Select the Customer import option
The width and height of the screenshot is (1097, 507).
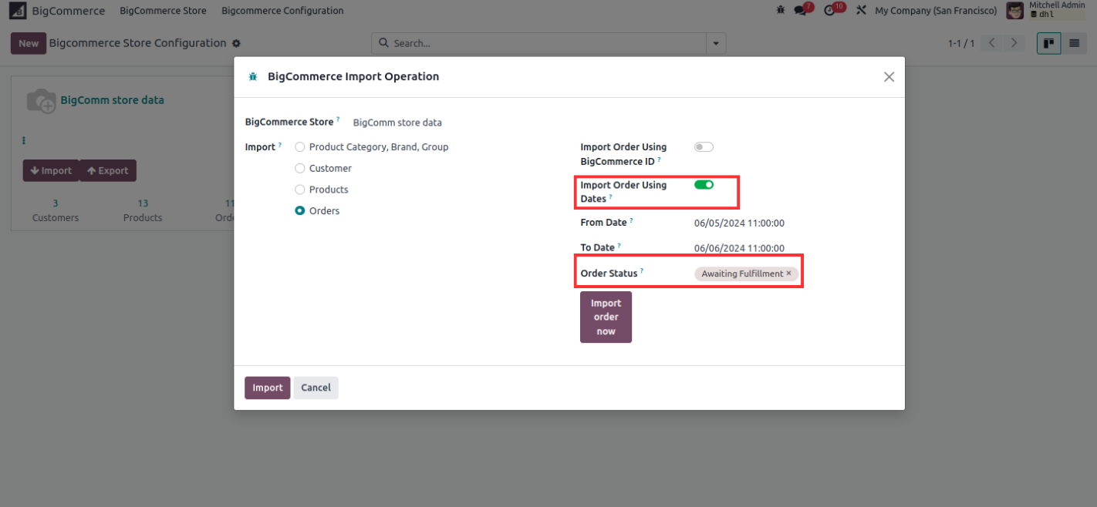pos(300,169)
